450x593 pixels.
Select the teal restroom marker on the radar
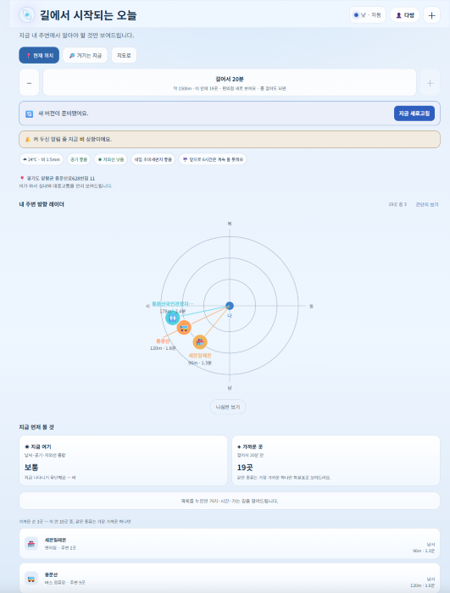coord(173,318)
